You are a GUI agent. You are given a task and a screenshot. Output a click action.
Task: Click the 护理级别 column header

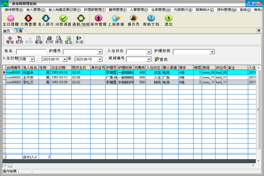pyautogui.click(x=125, y=68)
